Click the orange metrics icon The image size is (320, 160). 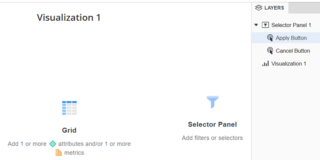click(x=59, y=153)
